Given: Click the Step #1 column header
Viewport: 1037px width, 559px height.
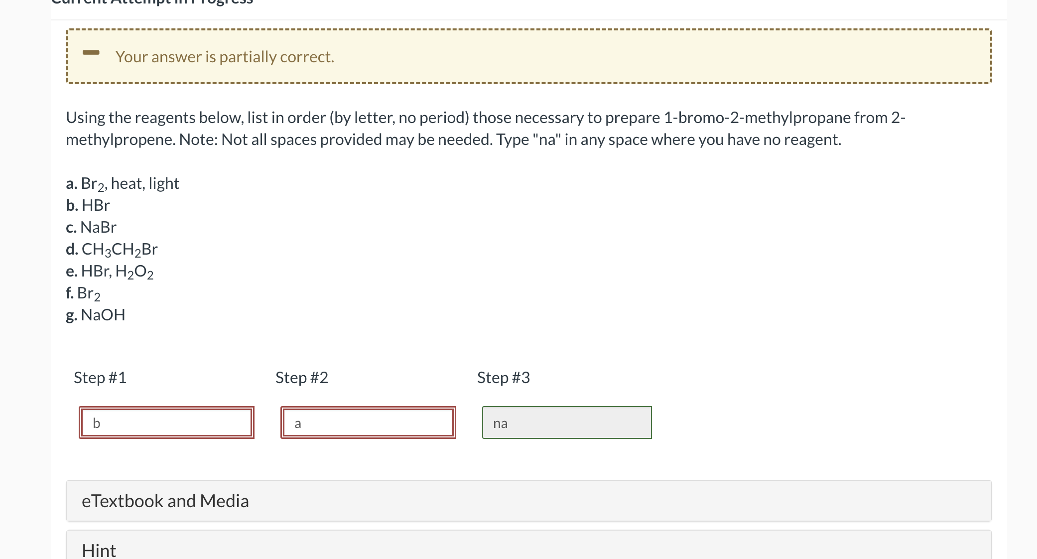Looking at the screenshot, I should (x=100, y=378).
